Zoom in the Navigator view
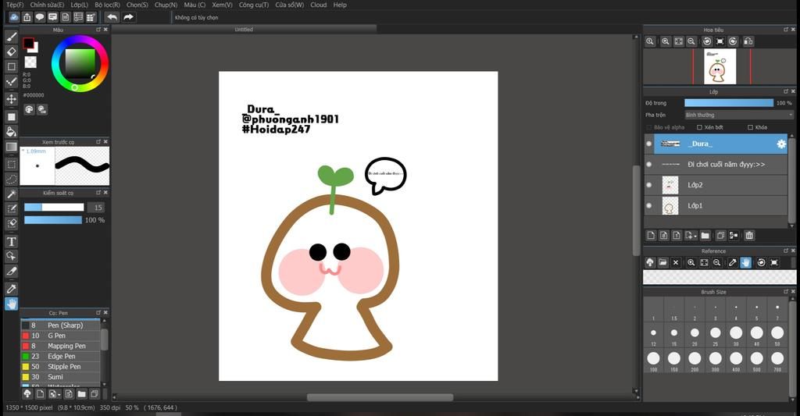Screen dimensions: 800x416 coord(666,41)
